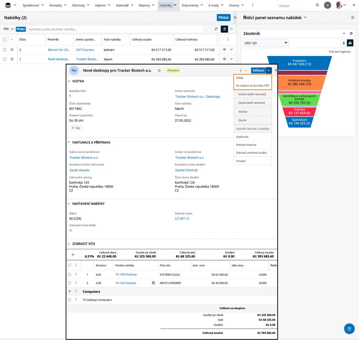Choose Ke stažení ve formátu PDF option

pyautogui.click(x=252, y=85)
